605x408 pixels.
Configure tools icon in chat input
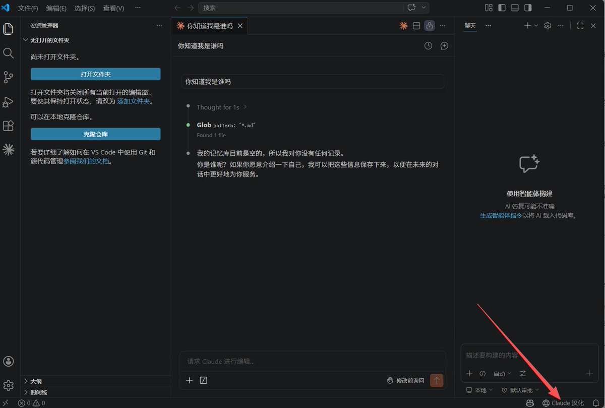coord(523,374)
